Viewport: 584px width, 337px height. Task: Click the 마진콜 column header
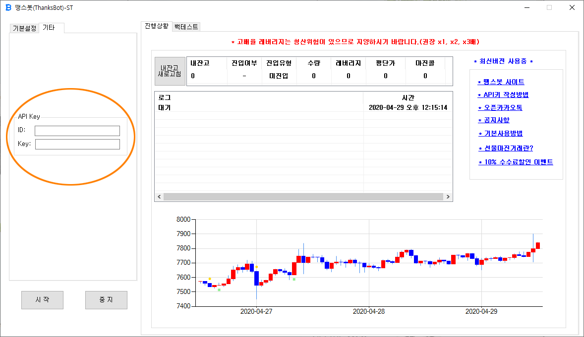coord(425,63)
